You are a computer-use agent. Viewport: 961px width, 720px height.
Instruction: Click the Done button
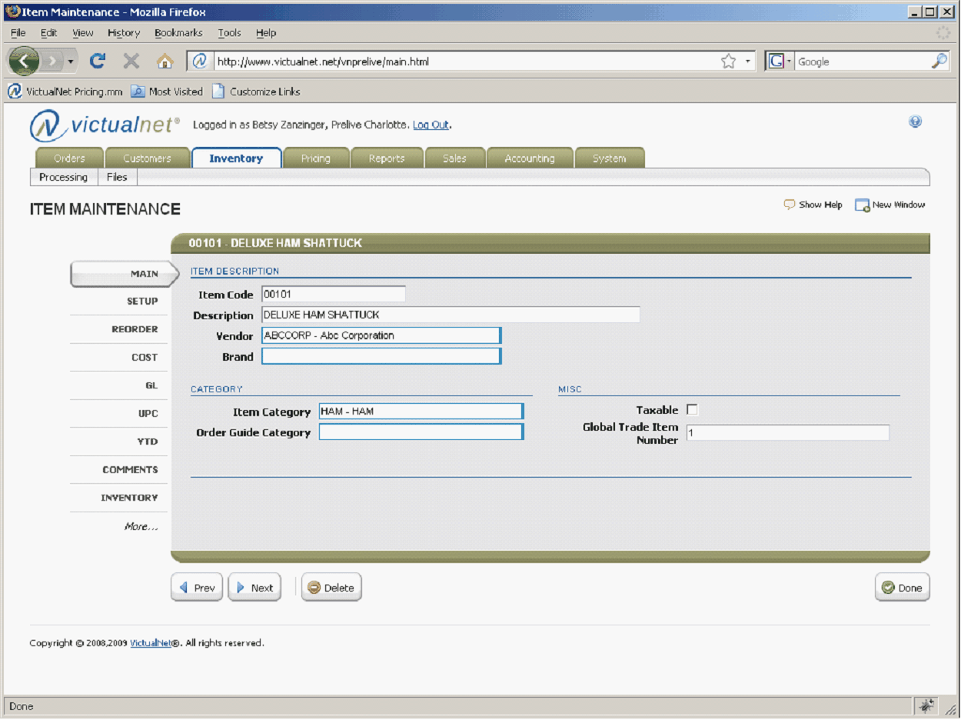tap(903, 588)
